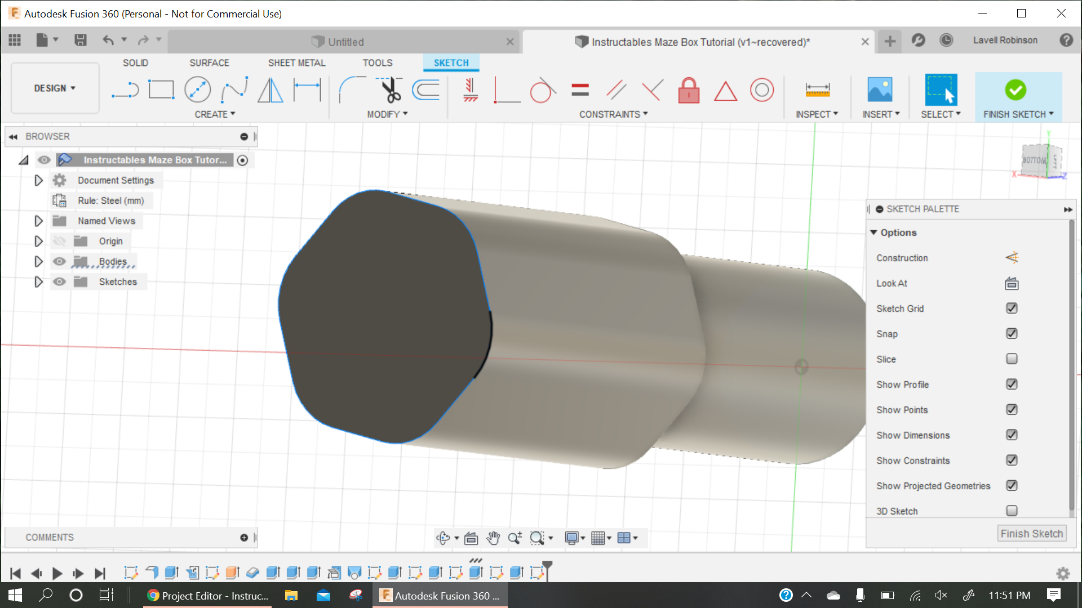Select the SKETCH ribbon tab
Viewport: 1082px width, 608px height.
451,63
